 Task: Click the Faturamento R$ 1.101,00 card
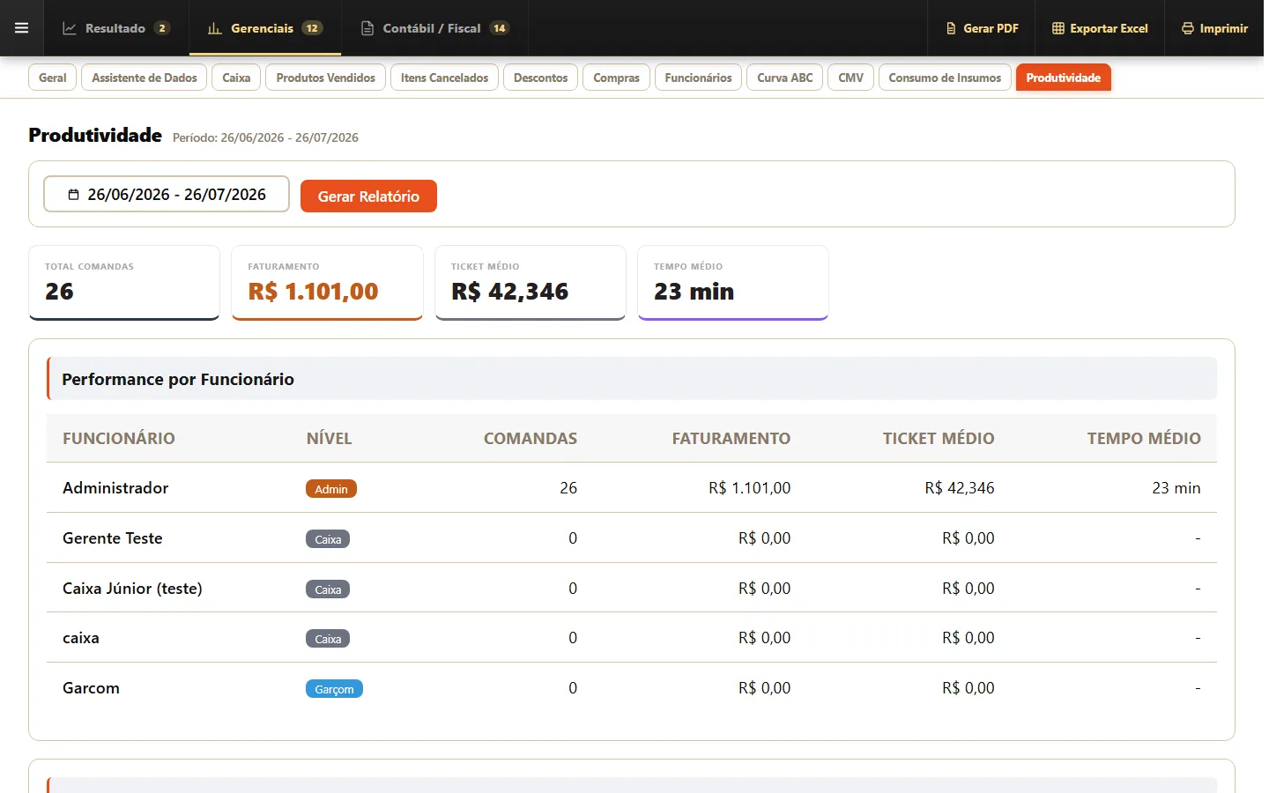click(x=327, y=283)
